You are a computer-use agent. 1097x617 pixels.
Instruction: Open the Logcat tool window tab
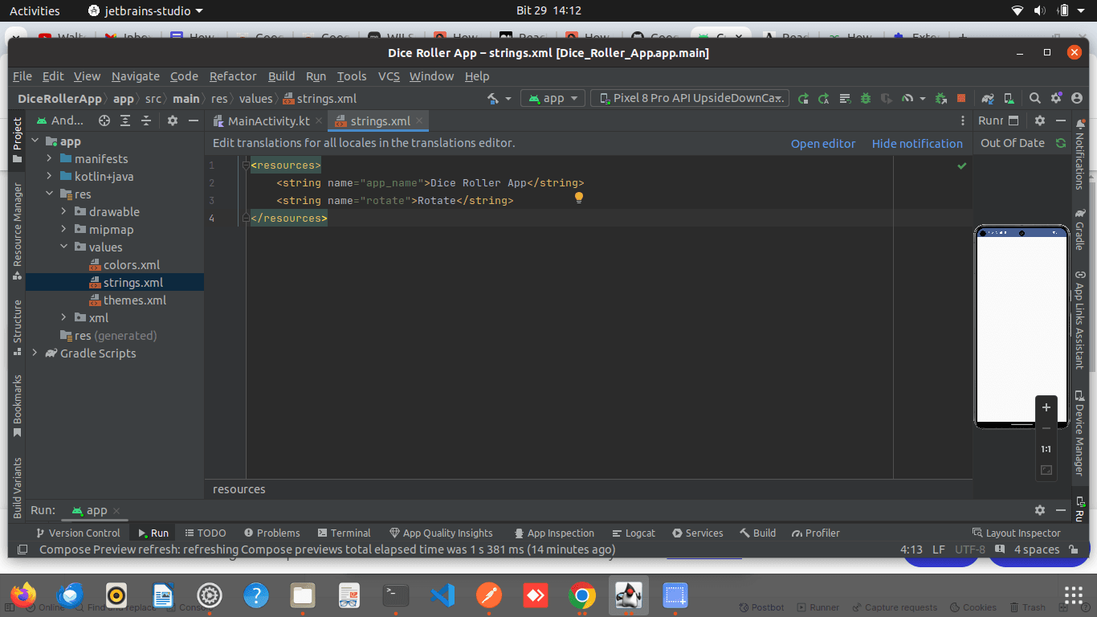633,533
